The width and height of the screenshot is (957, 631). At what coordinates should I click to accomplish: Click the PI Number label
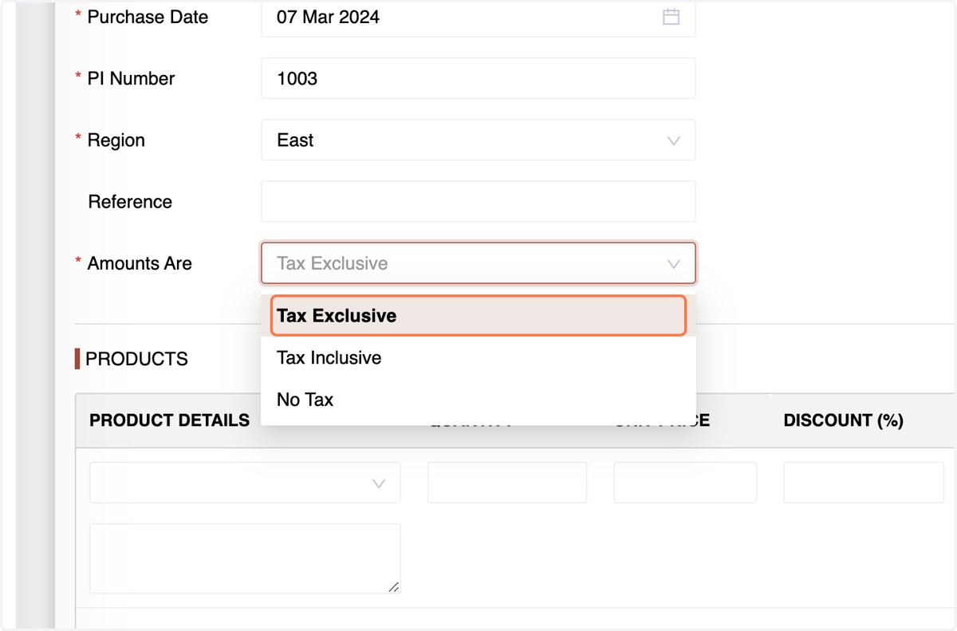click(131, 78)
